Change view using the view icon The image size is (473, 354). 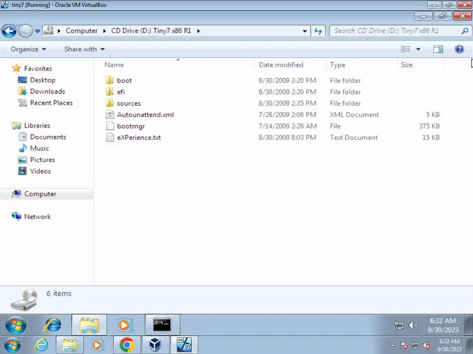coord(406,49)
